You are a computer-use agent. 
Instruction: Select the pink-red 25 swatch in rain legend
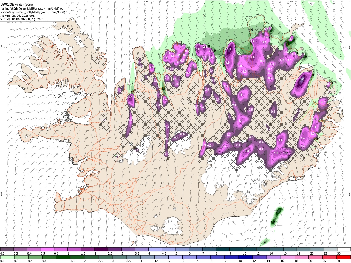point(329,257)
